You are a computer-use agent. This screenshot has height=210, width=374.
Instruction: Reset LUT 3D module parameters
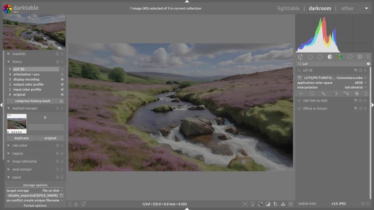click(x=360, y=70)
